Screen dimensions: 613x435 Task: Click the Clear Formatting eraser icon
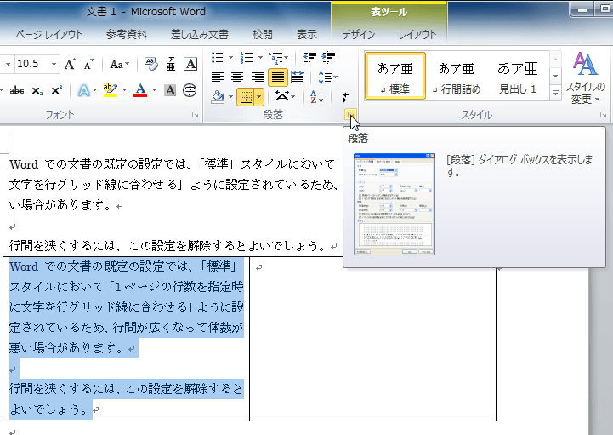pyautogui.click(x=151, y=65)
